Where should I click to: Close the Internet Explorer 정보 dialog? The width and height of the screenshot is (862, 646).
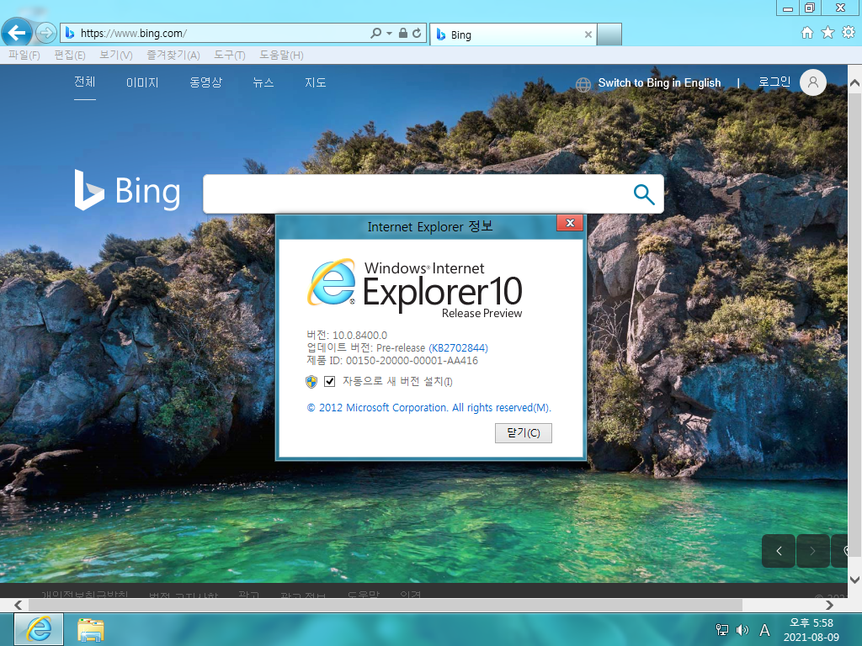coord(570,223)
